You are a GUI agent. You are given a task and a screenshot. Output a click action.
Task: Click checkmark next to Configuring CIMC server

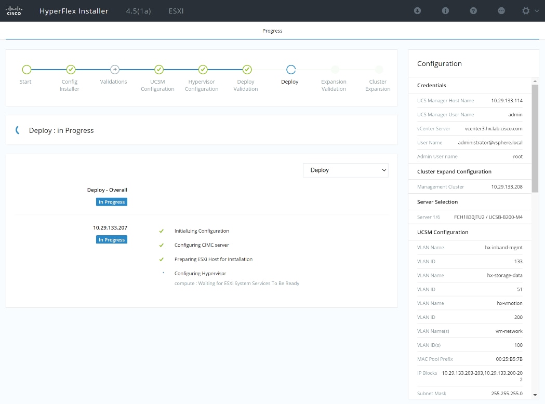pos(161,245)
